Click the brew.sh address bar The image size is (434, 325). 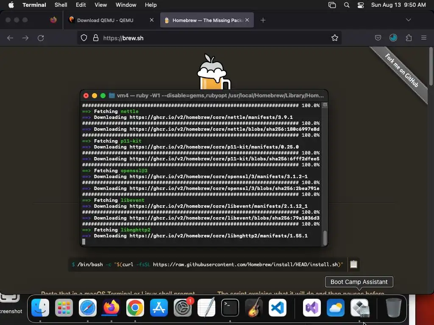pyautogui.click(x=209, y=38)
